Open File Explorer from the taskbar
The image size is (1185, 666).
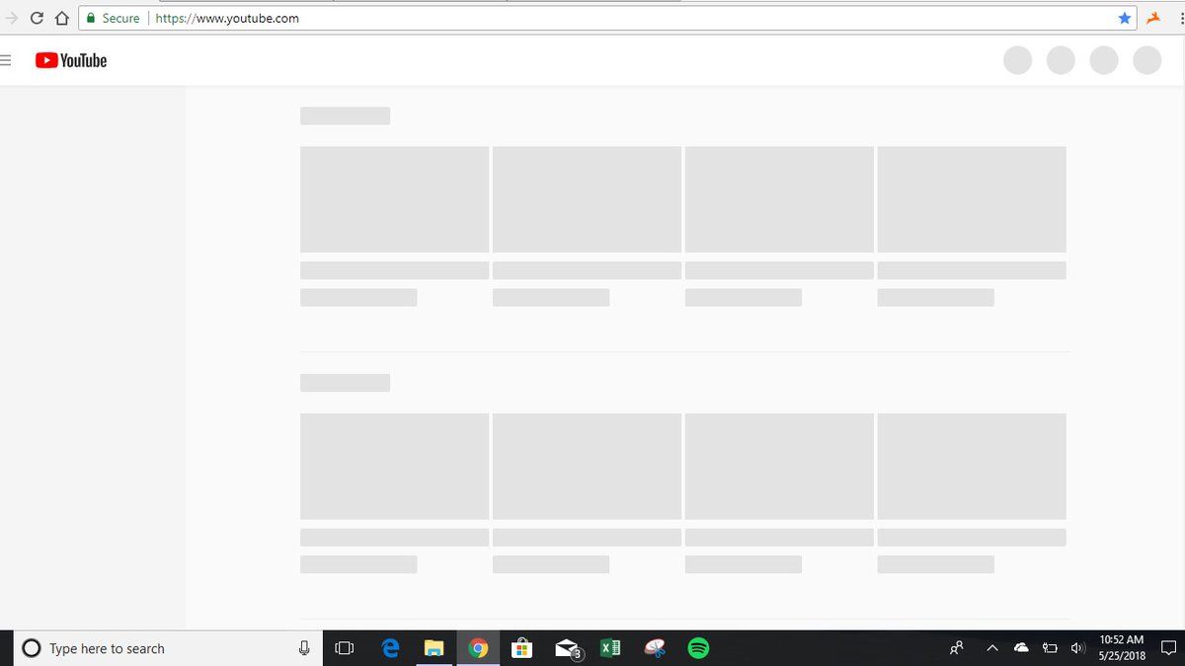pyautogui.click(x=434, y=648)
